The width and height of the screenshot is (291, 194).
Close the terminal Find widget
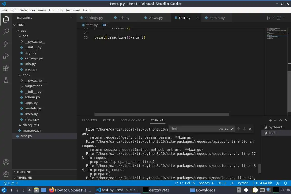pyautogui.click(x=250, y=129)
